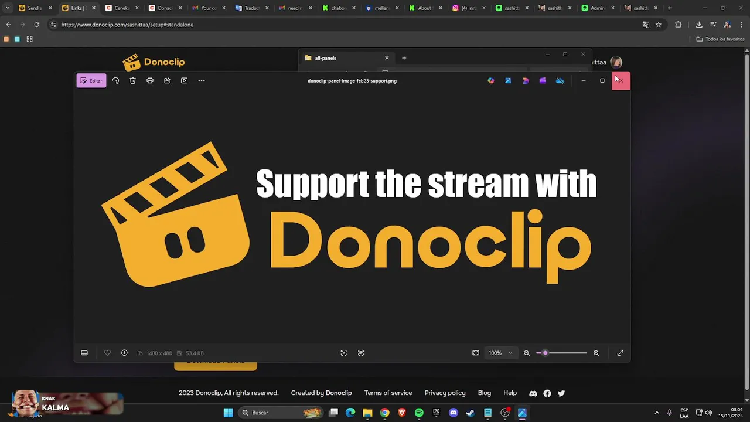Print the image using the printer icon
Viewport: 750px width, 422px height.
pyautogui.click(x=150, y=80)
